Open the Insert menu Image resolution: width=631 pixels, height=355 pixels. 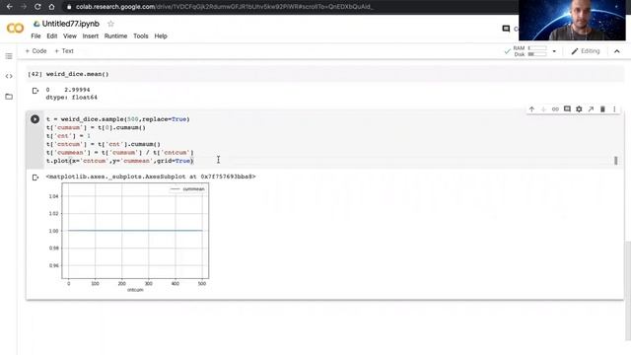coord(90,36)
